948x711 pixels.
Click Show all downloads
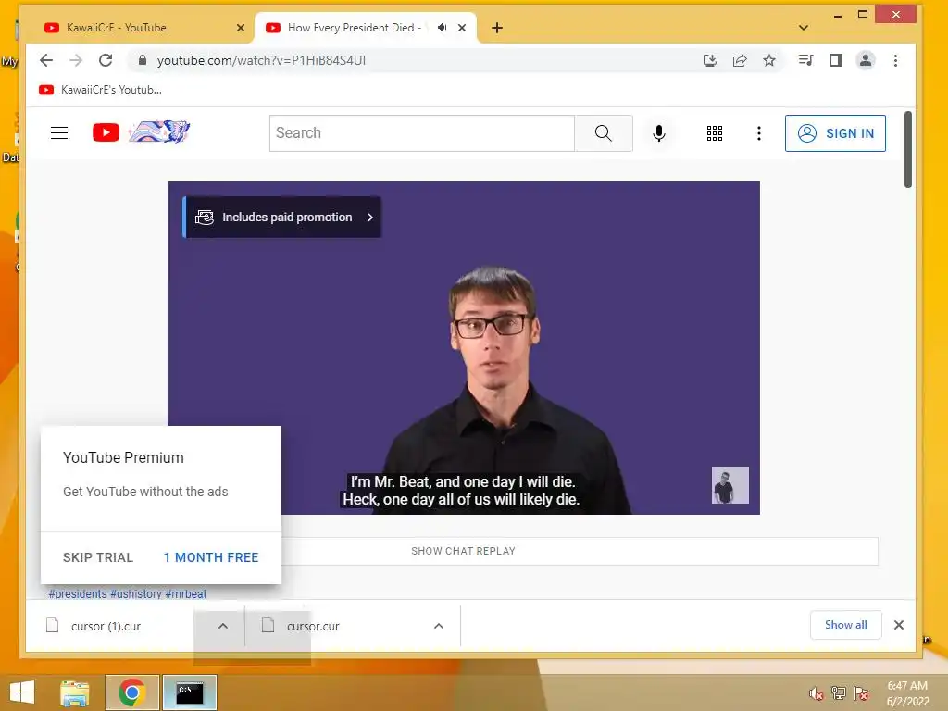tap(846, 625)
